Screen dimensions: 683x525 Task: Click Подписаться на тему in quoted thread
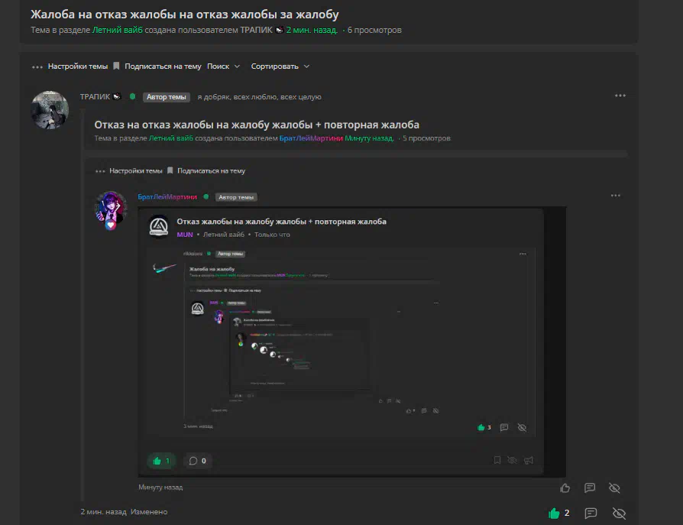click(x=212, y=170)
